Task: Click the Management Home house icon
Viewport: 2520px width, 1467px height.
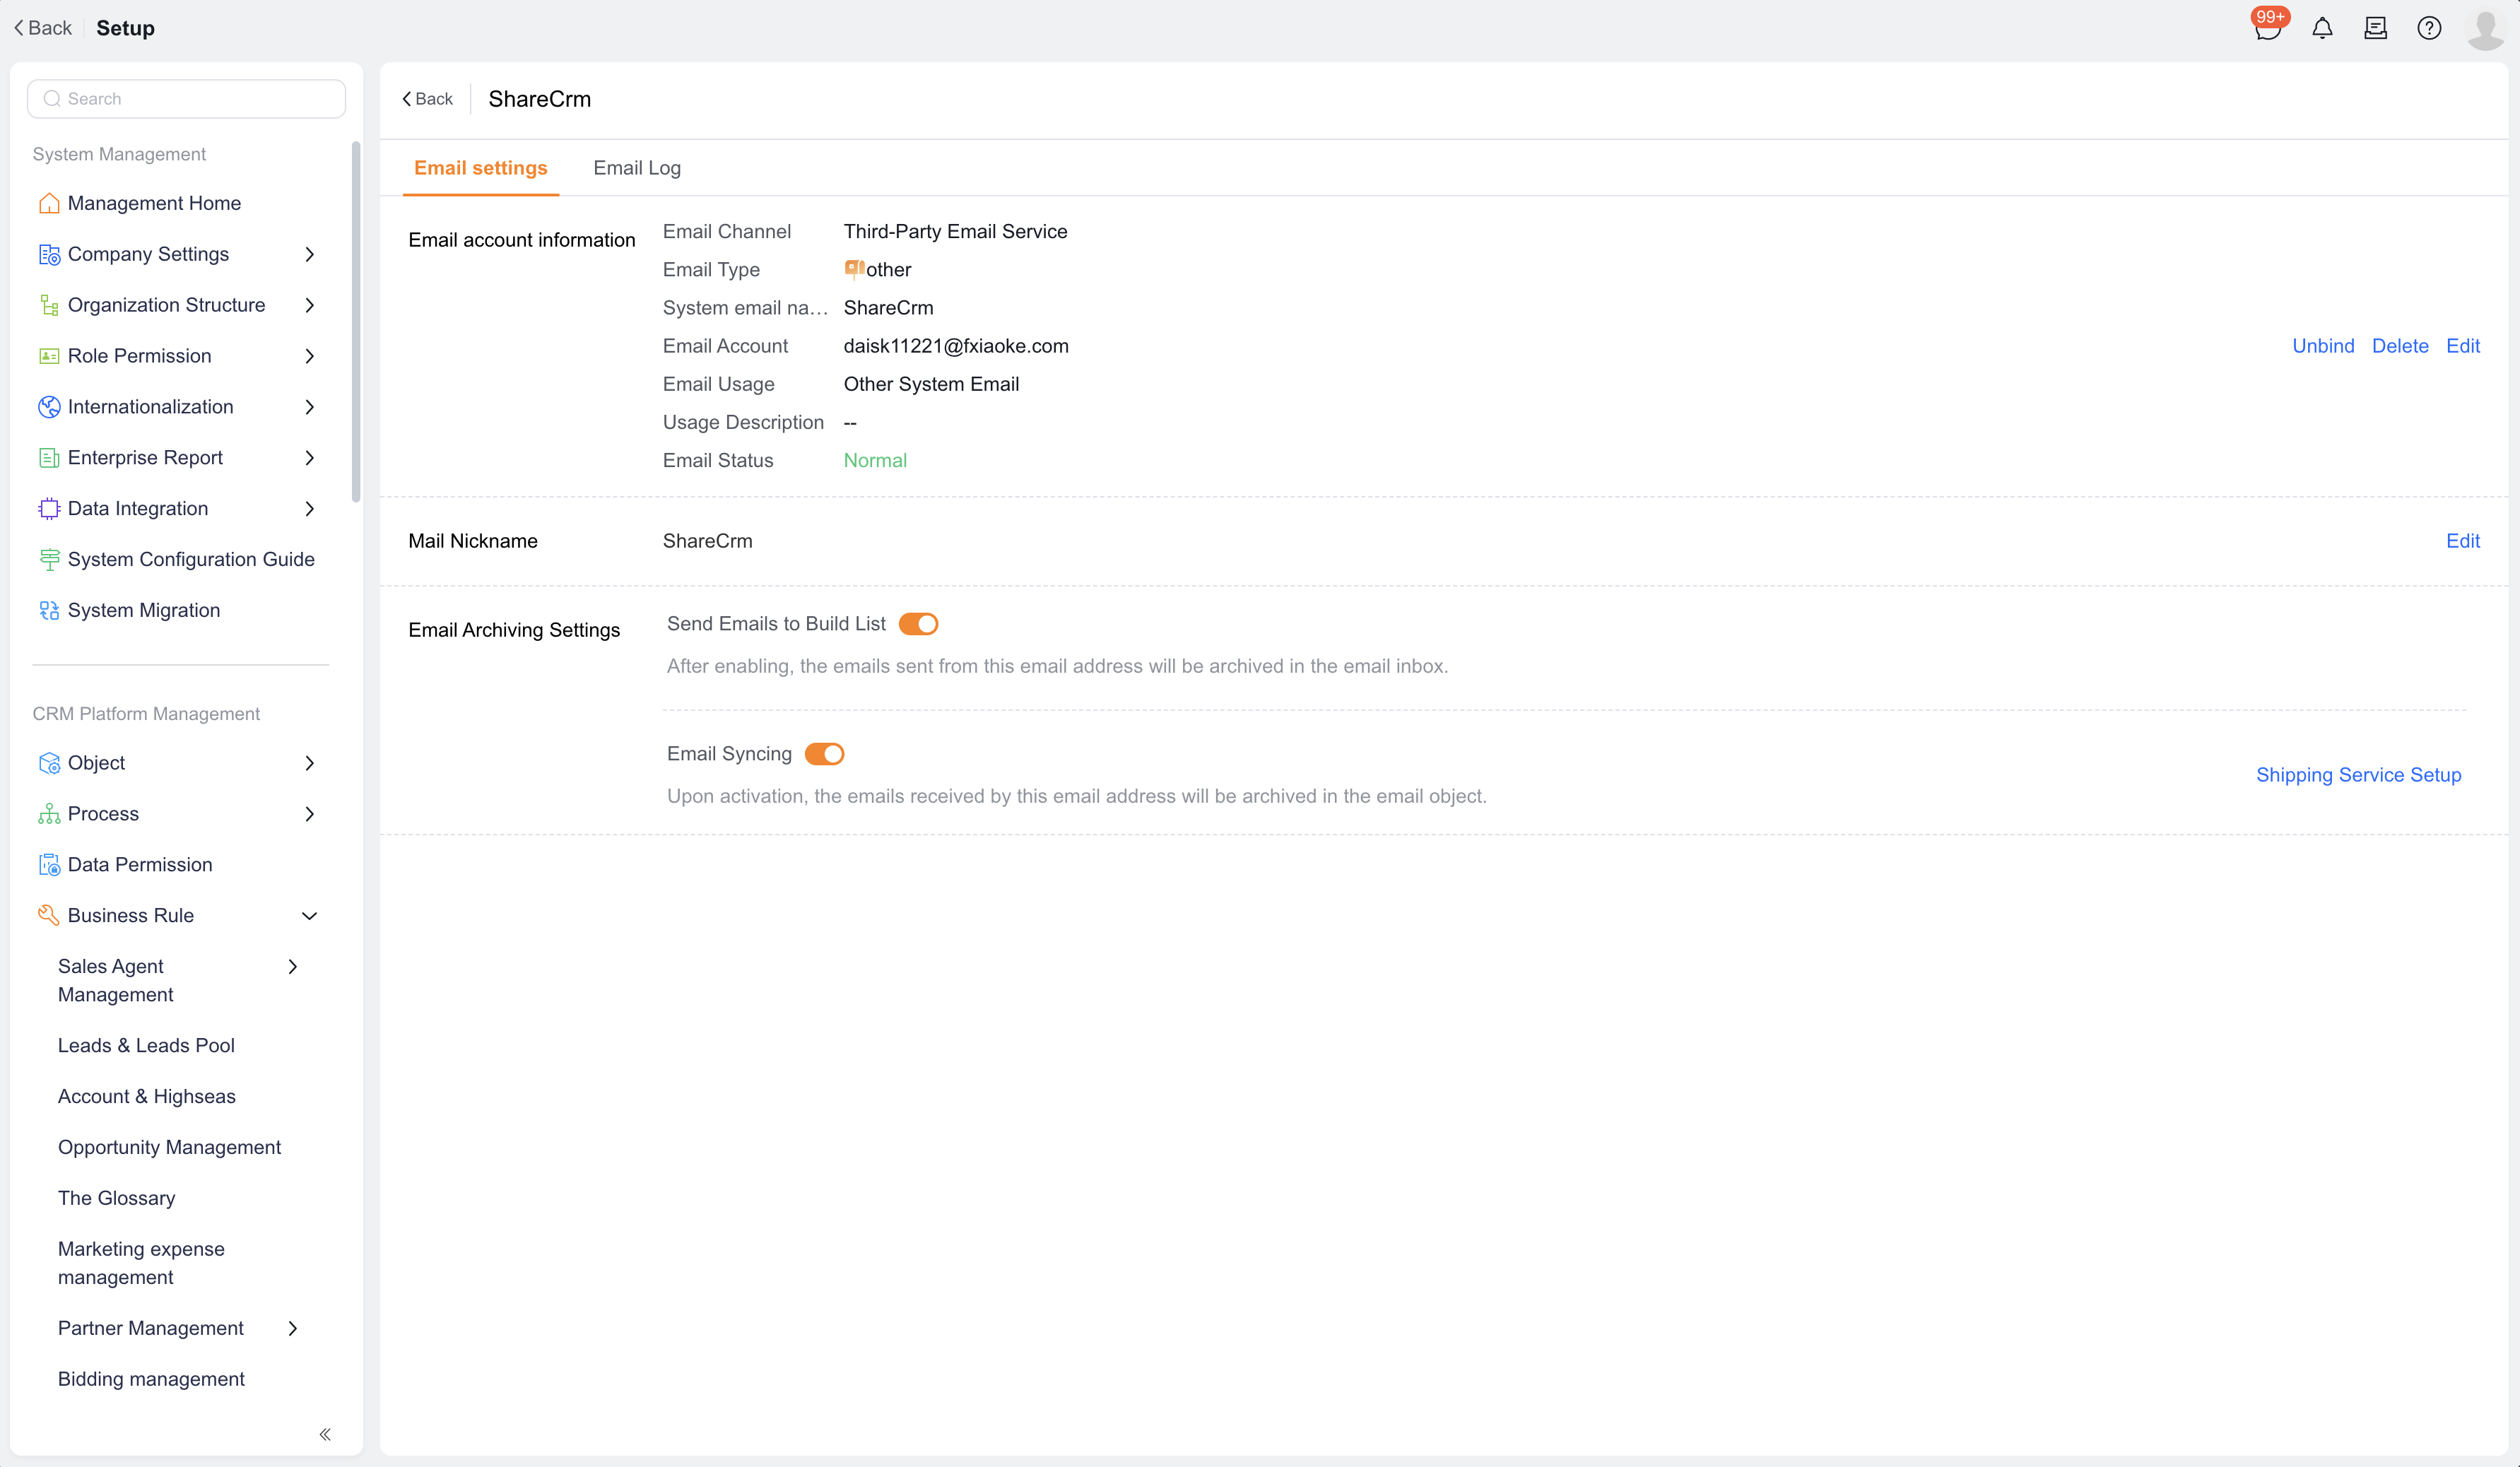Action: click(49, 203)
